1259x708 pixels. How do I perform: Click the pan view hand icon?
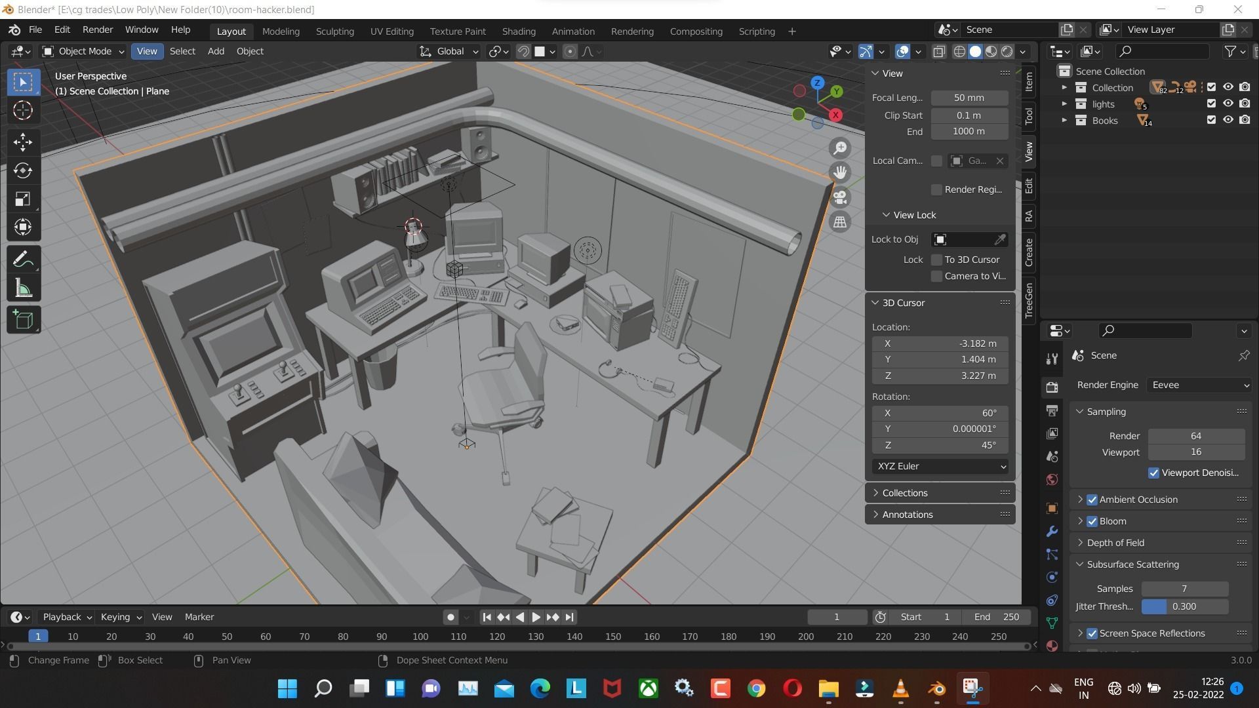point(840,172)
